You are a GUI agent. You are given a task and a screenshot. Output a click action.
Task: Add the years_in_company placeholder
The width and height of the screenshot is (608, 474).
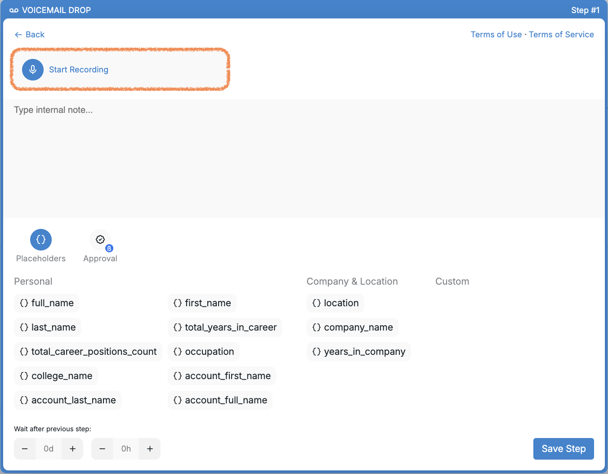tap(359, 352)
